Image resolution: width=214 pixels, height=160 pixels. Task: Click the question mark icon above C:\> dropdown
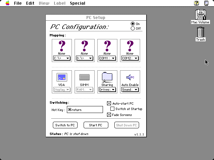point(62,46)
